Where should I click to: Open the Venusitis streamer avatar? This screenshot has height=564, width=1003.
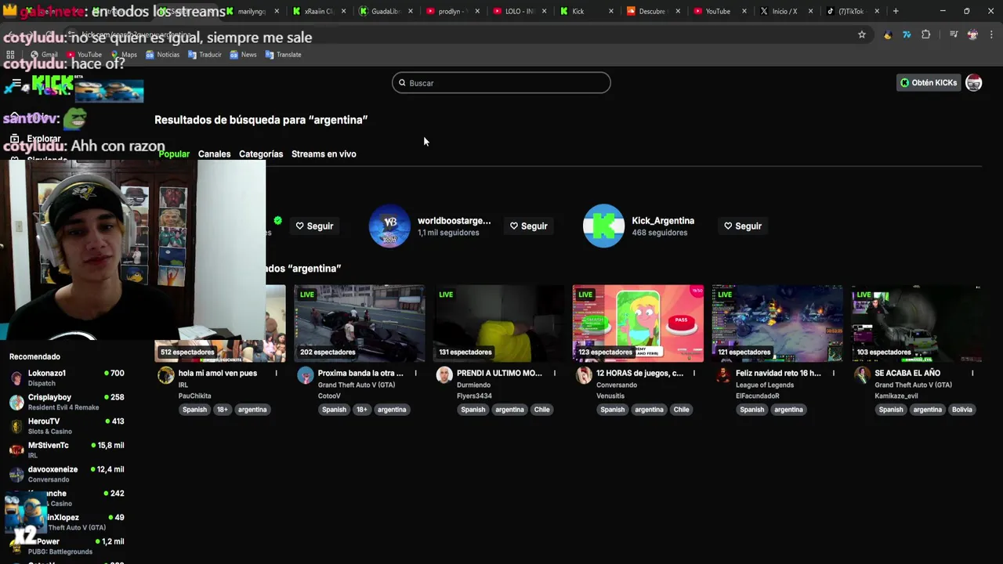pyautogui.click(x=584, y=375)
